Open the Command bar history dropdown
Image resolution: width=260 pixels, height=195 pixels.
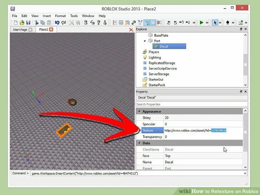click(x=245, y=173)
